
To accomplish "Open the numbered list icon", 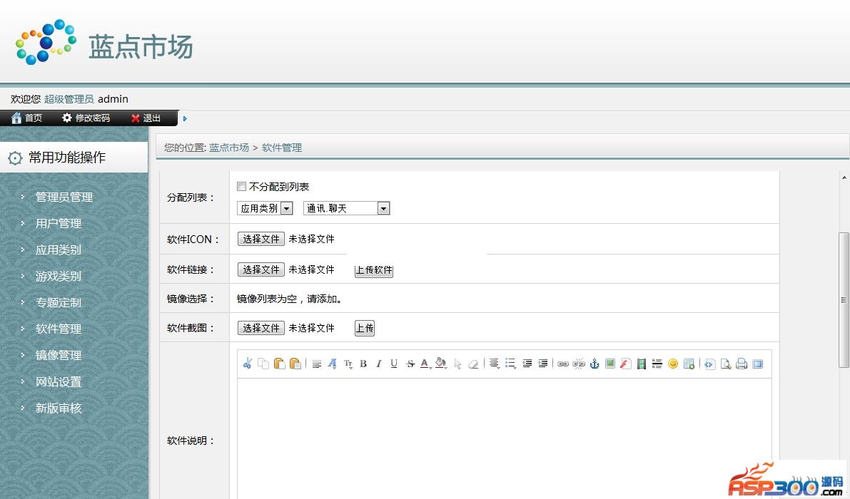I will point(495,364).
